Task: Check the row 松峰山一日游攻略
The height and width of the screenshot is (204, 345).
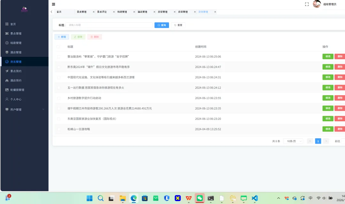Action: click(x=58, y=129)
